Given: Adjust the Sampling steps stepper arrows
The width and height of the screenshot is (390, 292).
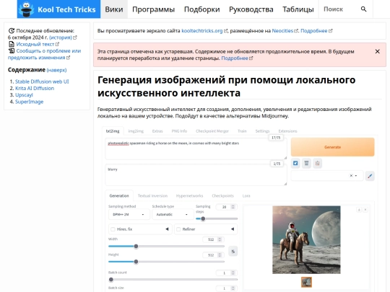Looking at the screenshot, I should click(x=233, y=207).
